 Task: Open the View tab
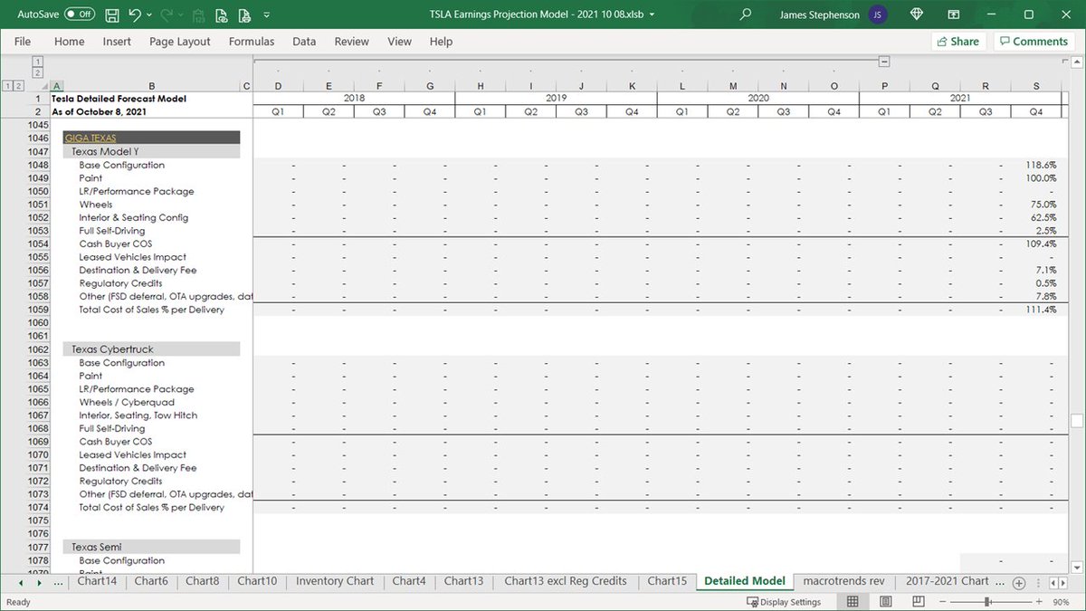click(x=399, y=42)
